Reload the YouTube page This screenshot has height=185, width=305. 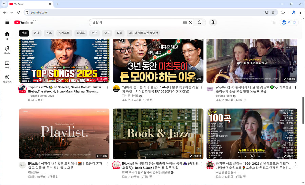pos(19,12)
